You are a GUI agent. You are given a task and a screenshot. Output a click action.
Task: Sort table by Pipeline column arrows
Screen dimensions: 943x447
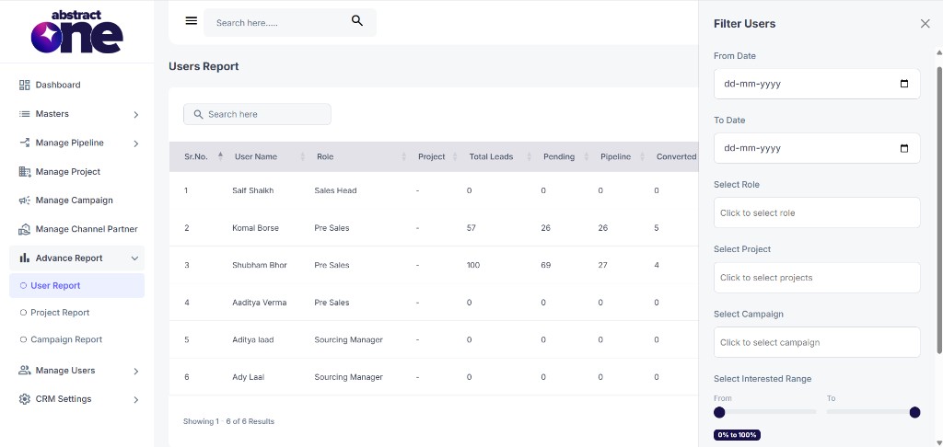(642, 156)
